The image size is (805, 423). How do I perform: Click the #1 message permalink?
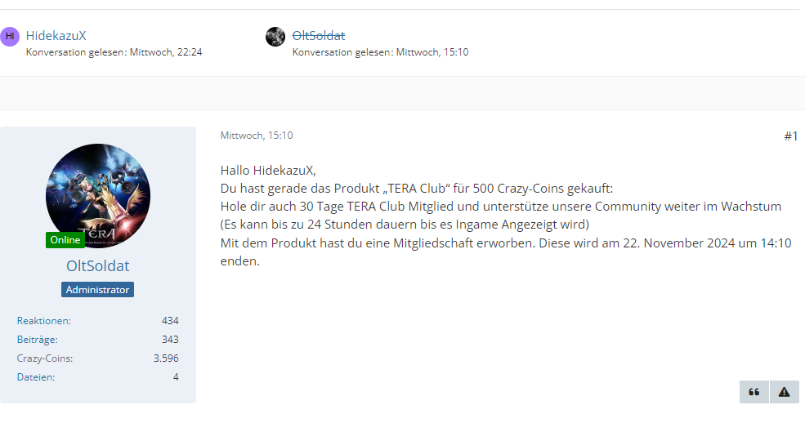790,136
